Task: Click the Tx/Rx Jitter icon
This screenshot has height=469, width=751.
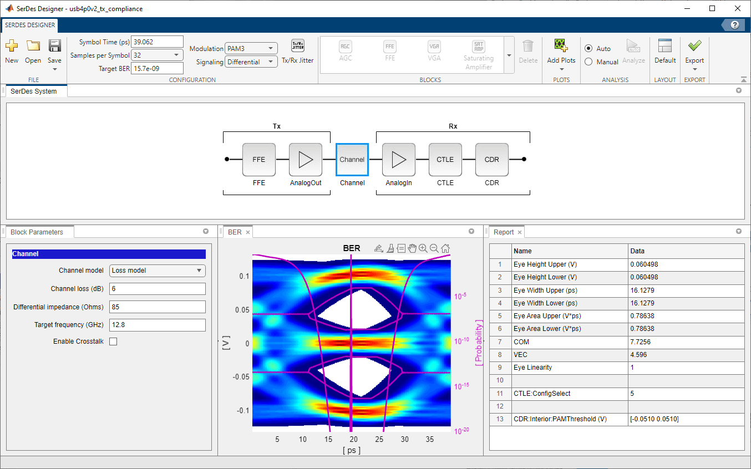Action: point(298,47)
